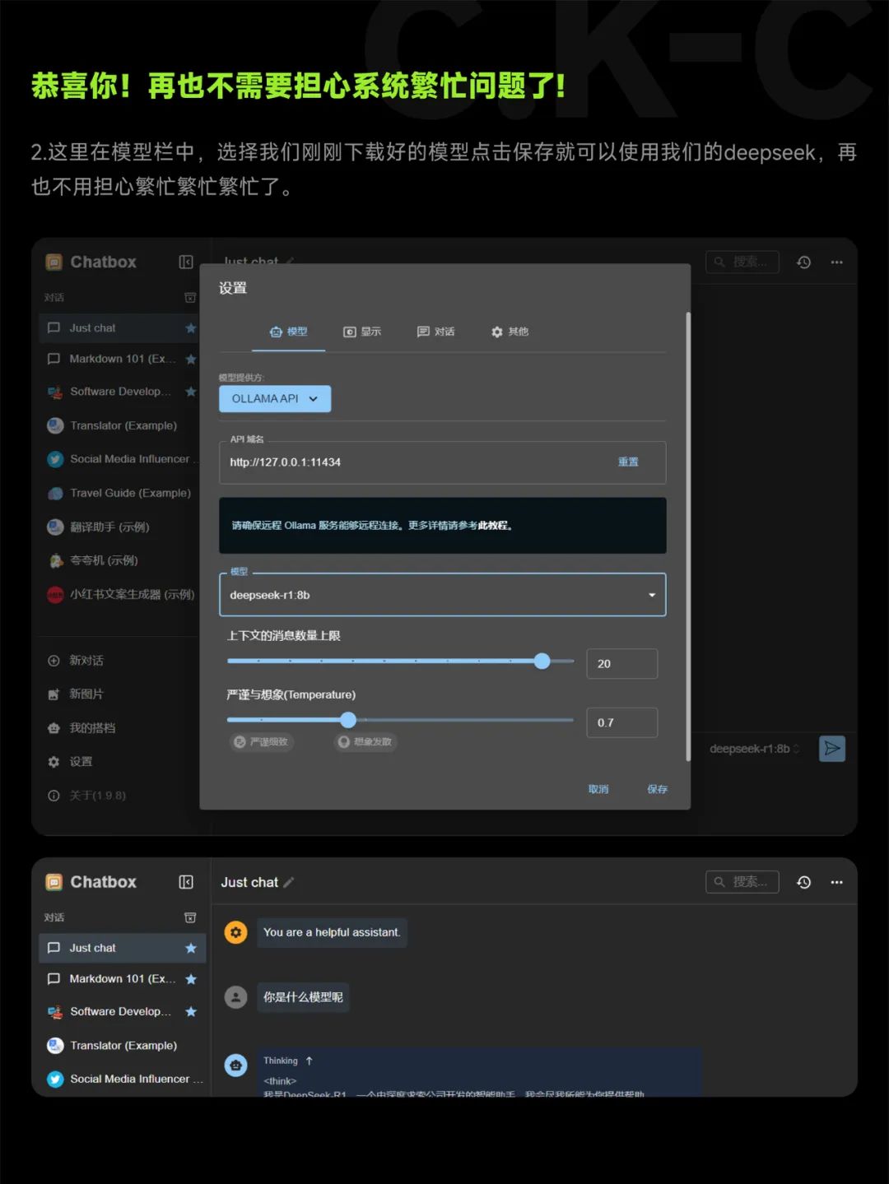Click 重置 to reset API host
Viewport: 889px width, 1184px height.
click(628, 462)
